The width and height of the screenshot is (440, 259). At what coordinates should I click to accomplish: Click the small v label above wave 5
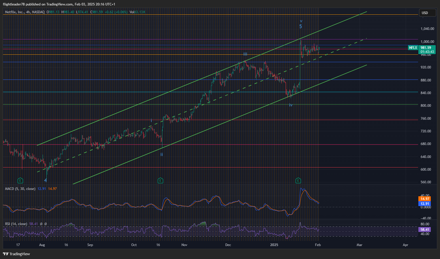tap(301, 21)
